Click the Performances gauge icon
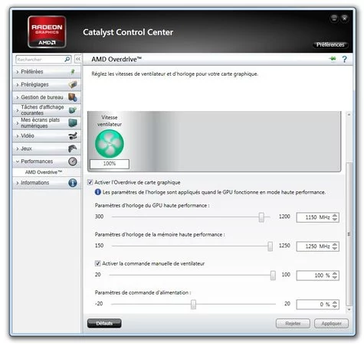Screen dimensions: 364x346 [x=73, y=162]
